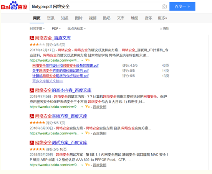Screen dimensions: 212x174
Task: Open the 网络安全_百度文库 result title
Action: 53,38
